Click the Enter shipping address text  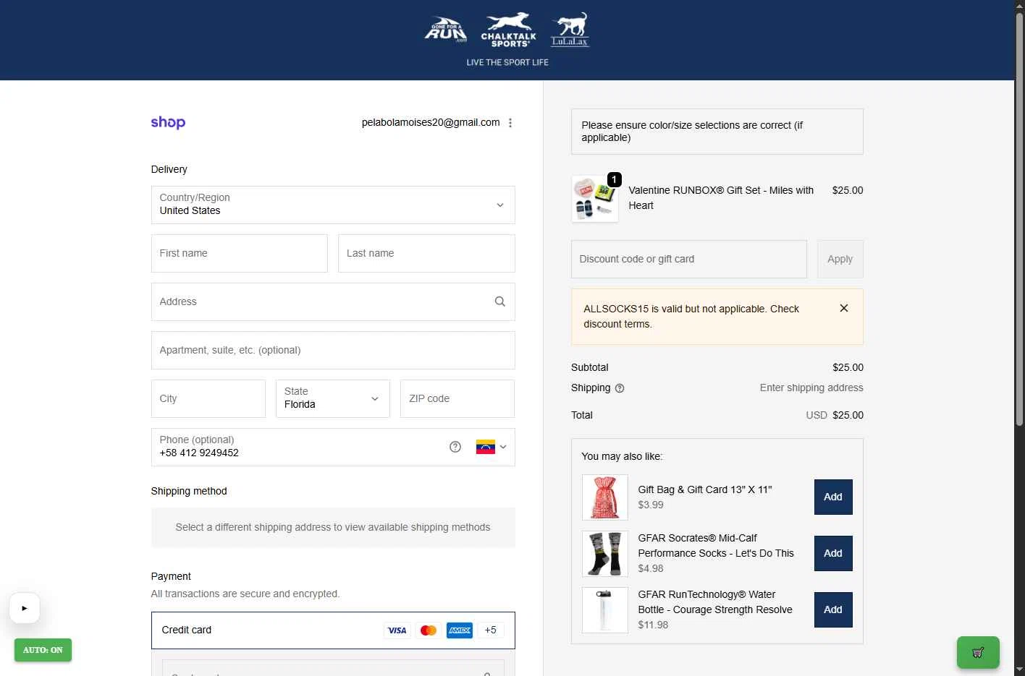[811, 388]
